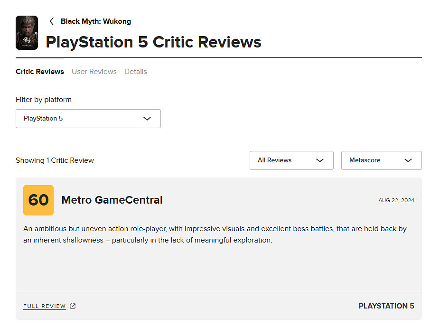Open the All Reviews filter dropdown

click(291, 160)
